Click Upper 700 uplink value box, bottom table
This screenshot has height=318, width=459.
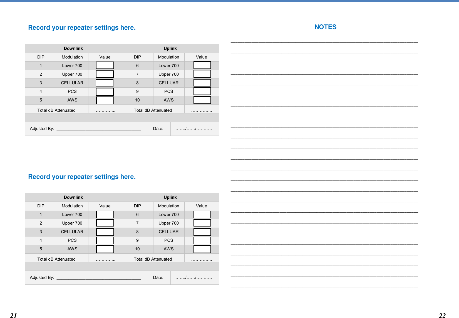(x=202, y=223)
